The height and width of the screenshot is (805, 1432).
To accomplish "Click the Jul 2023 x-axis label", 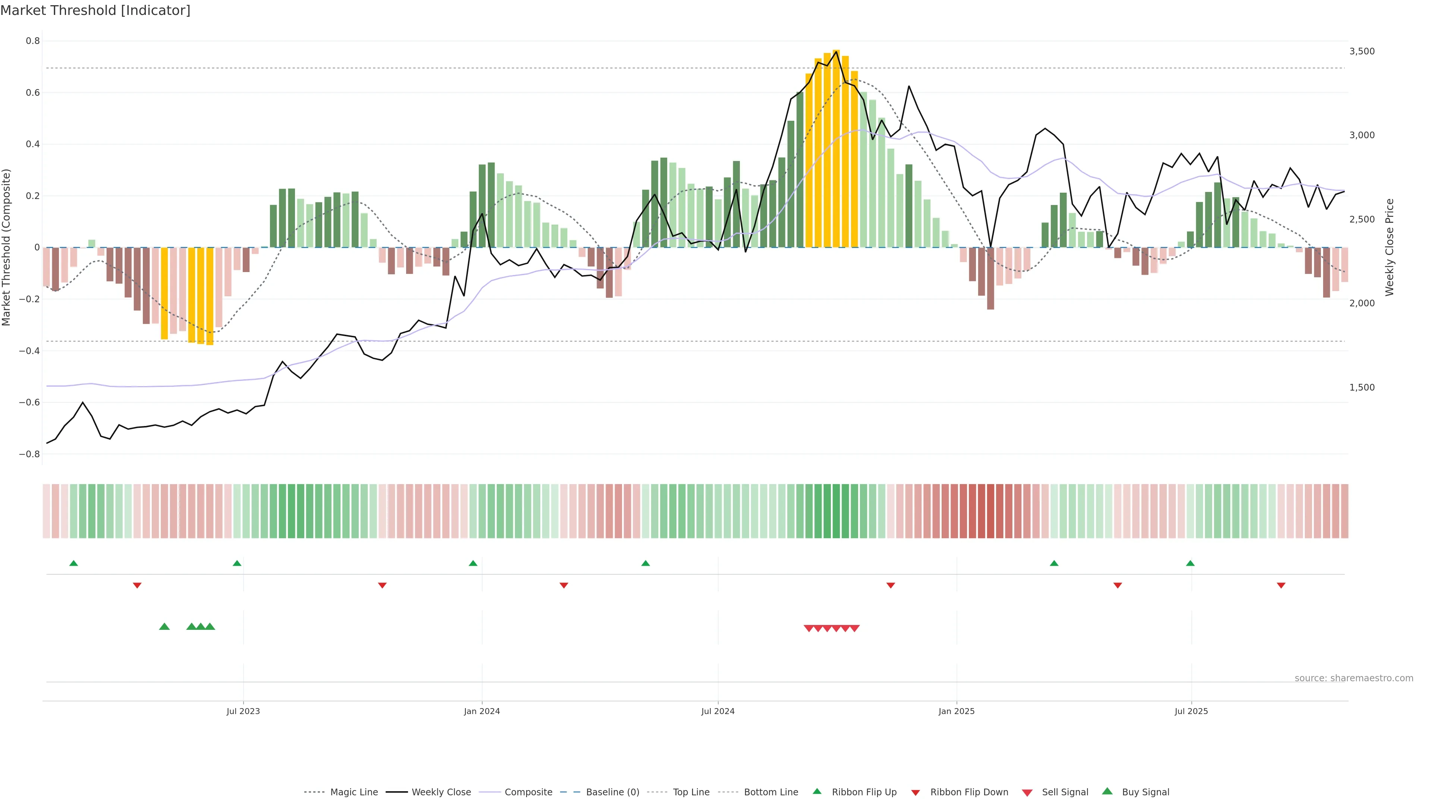I will coord(243,711).
